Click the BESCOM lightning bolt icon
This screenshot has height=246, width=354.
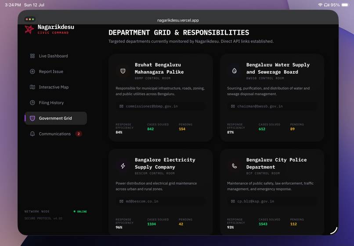pos(123,166)
